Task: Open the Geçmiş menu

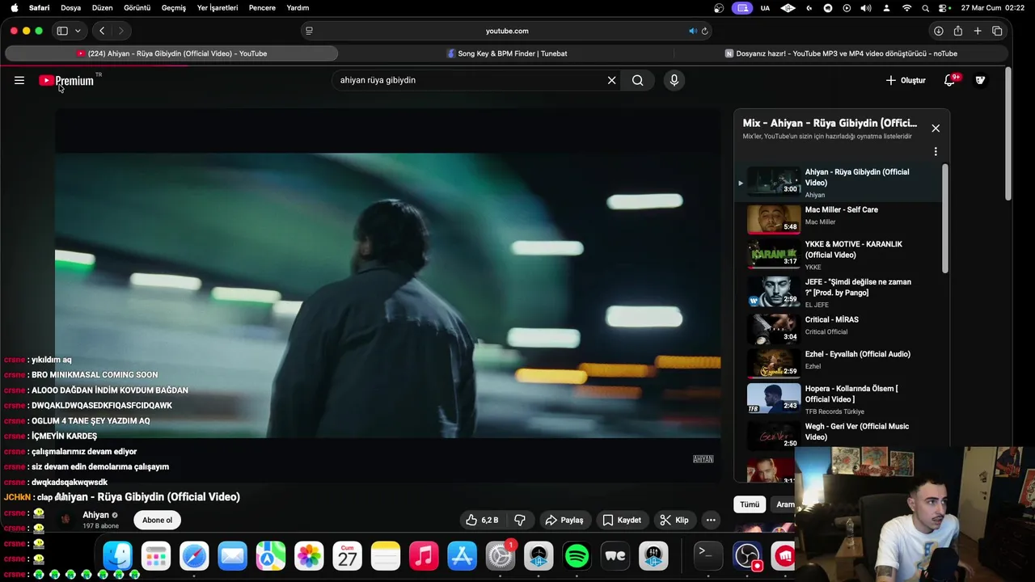Action: [174, 8]
